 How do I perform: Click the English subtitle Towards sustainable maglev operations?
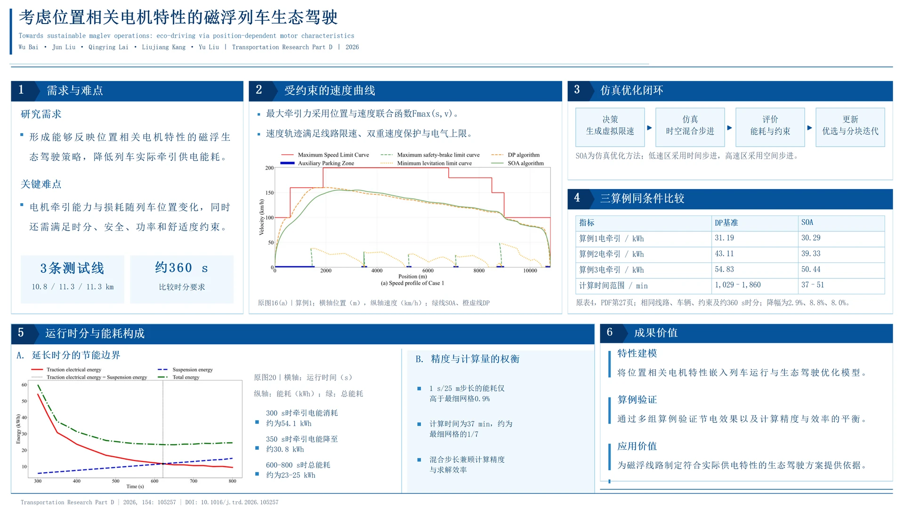click(x=186, y=36)
